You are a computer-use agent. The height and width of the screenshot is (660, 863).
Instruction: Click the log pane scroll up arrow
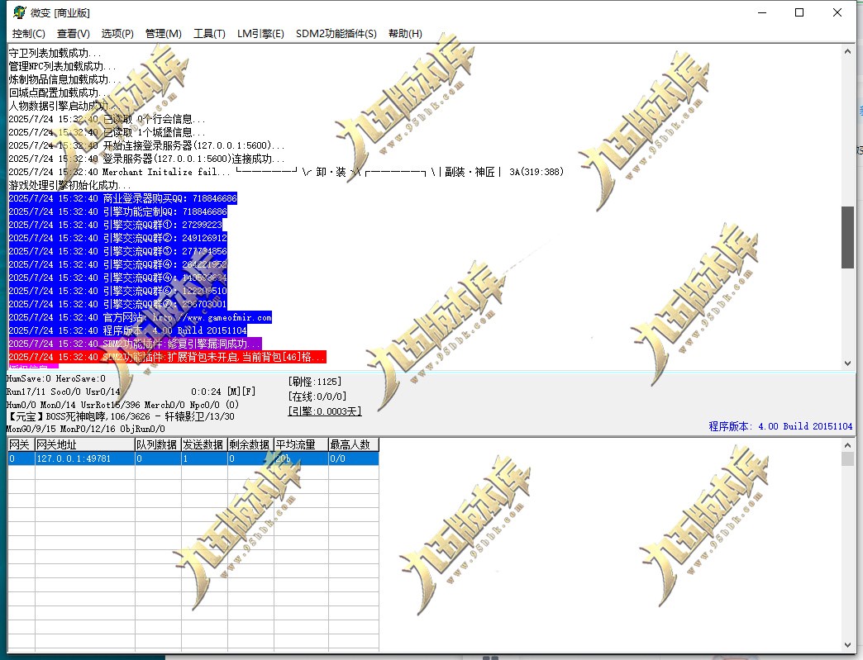pyautogui.click(x=847, y=51)
